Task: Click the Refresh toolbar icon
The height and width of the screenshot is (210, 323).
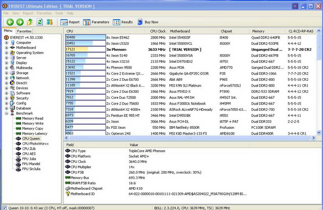Action: click(x=40, y=22)
